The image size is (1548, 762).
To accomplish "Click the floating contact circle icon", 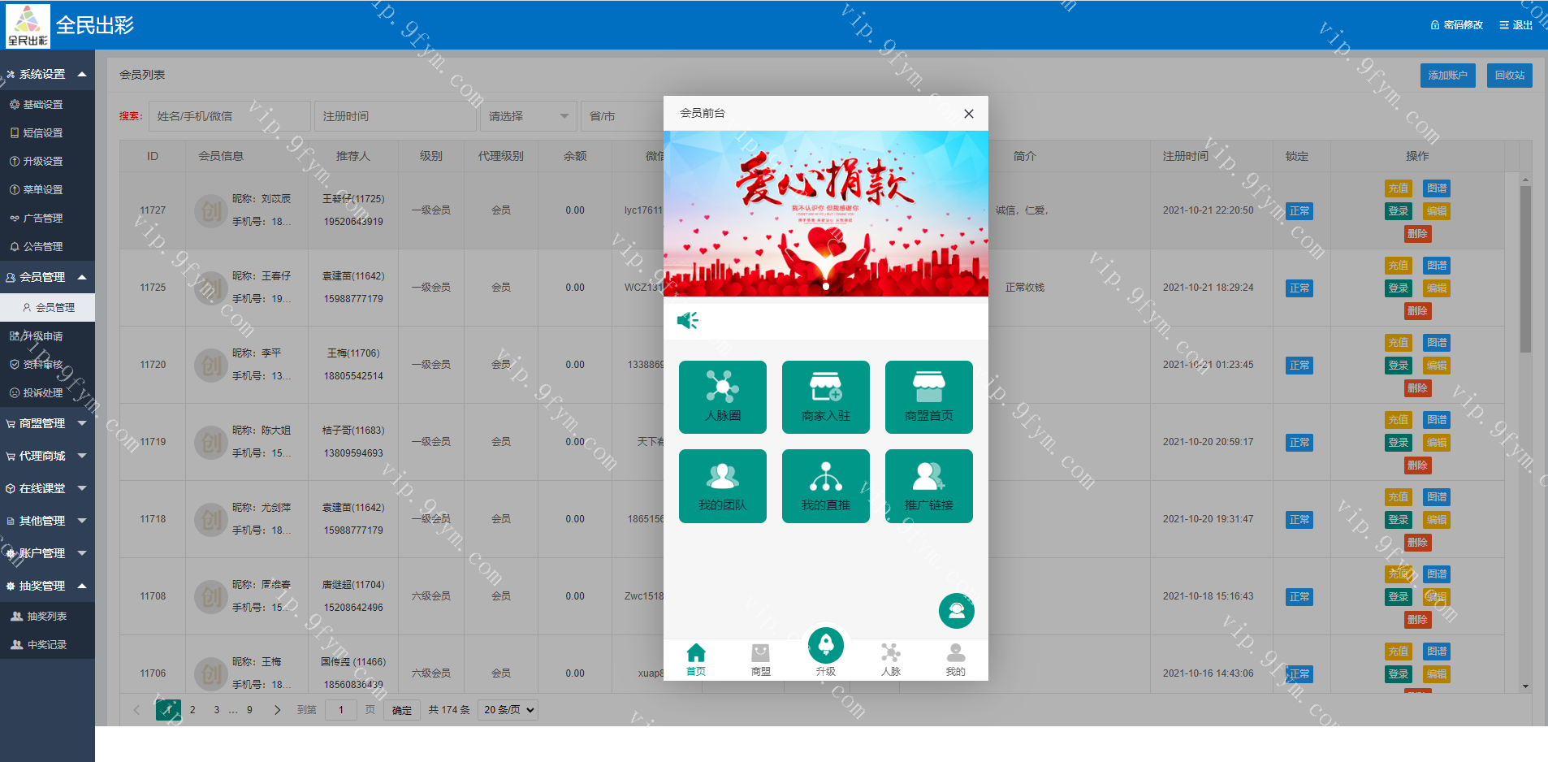I will (956, 610).
